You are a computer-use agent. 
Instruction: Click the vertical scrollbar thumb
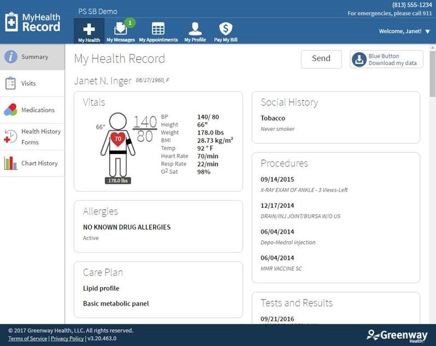pyautogui.click(x=432, y=74)
